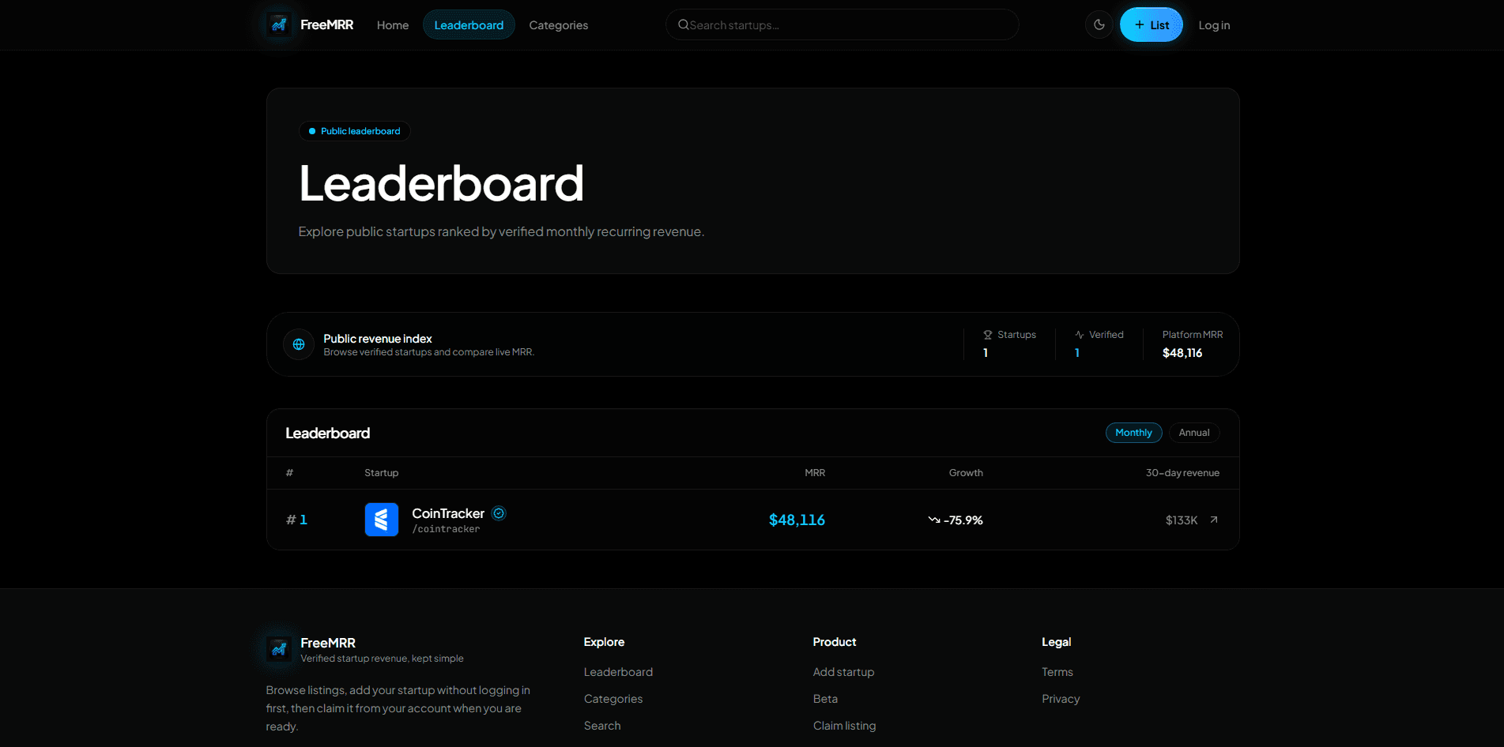Switch to Monthly revenue view
Viewport: 1504px width, 747px height.
pos(1133,433)
